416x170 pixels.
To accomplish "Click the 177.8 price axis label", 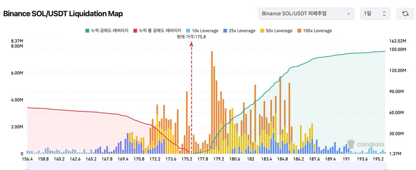I will (x=203, y=159).
